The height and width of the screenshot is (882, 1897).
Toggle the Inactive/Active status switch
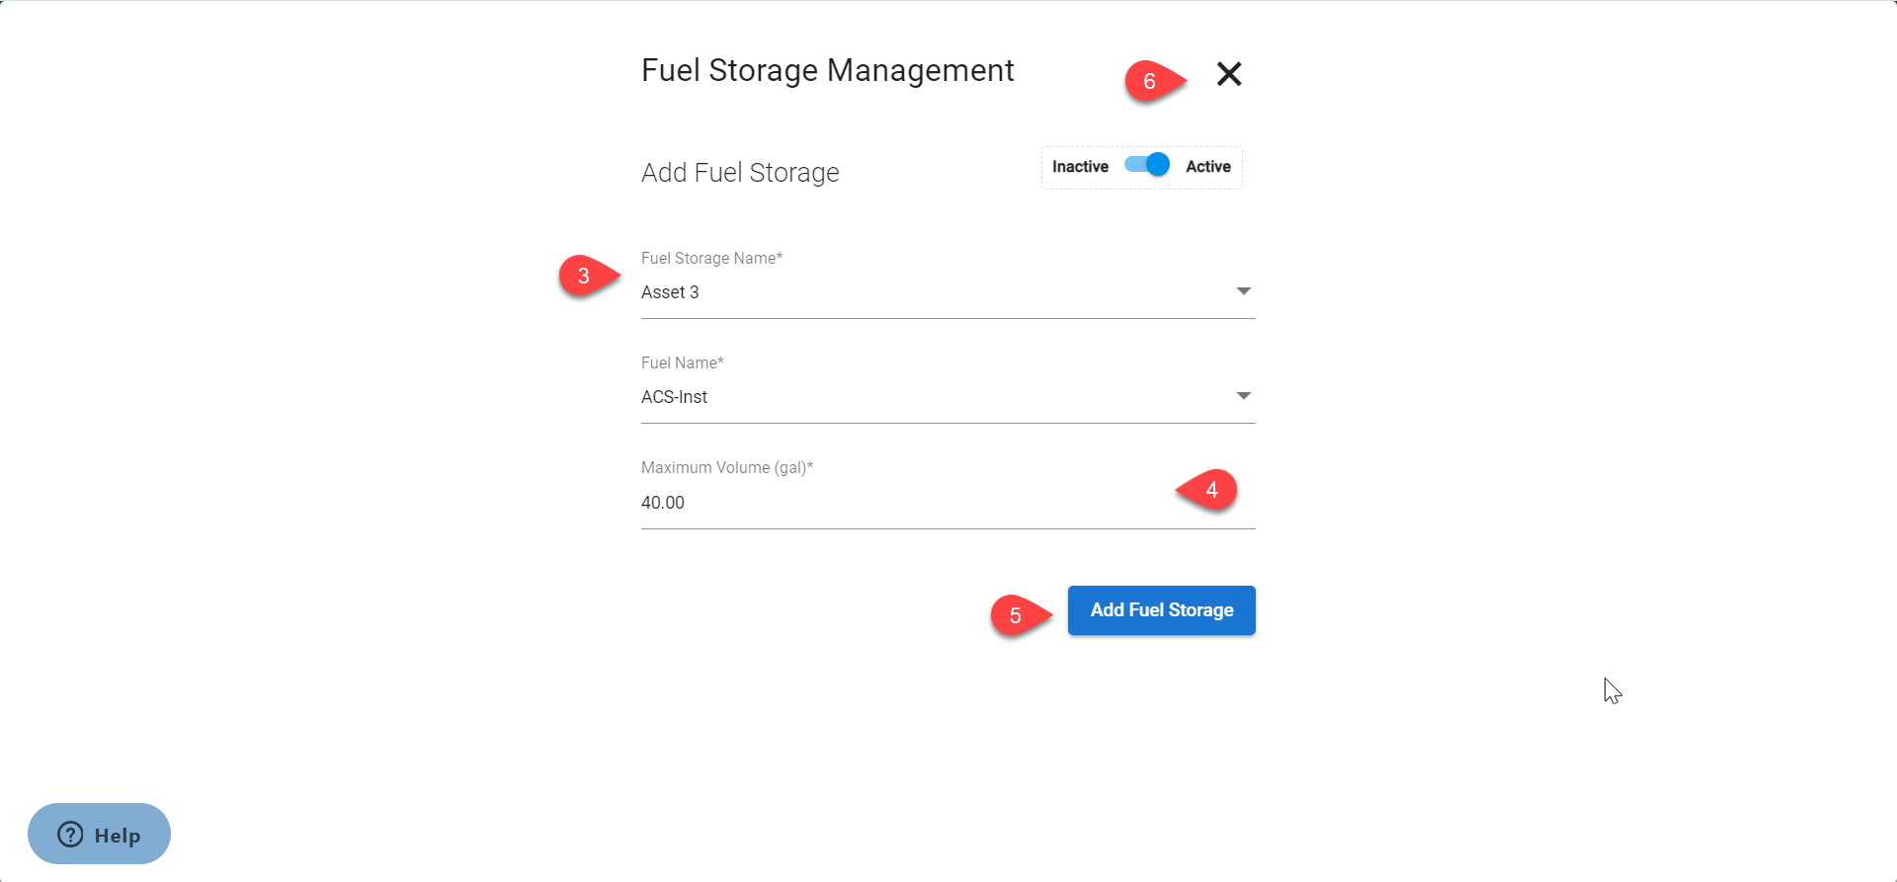[x=1147, y=165]
